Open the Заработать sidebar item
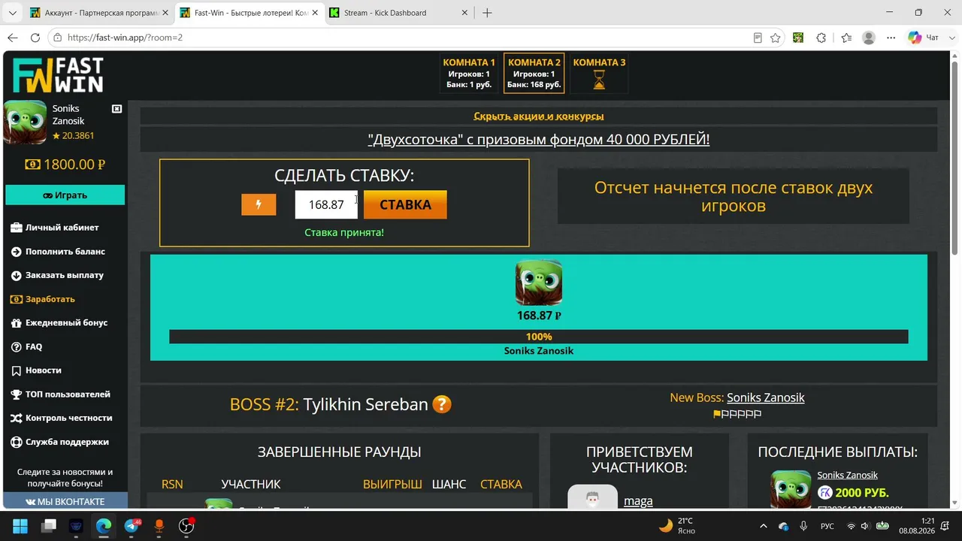This screenshot has width=962, height=541. click(x=44, y=299)
